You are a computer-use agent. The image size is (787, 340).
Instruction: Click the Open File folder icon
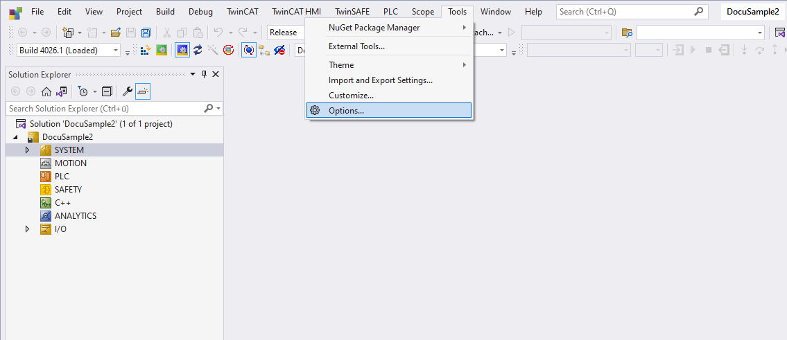coord(115,33)
